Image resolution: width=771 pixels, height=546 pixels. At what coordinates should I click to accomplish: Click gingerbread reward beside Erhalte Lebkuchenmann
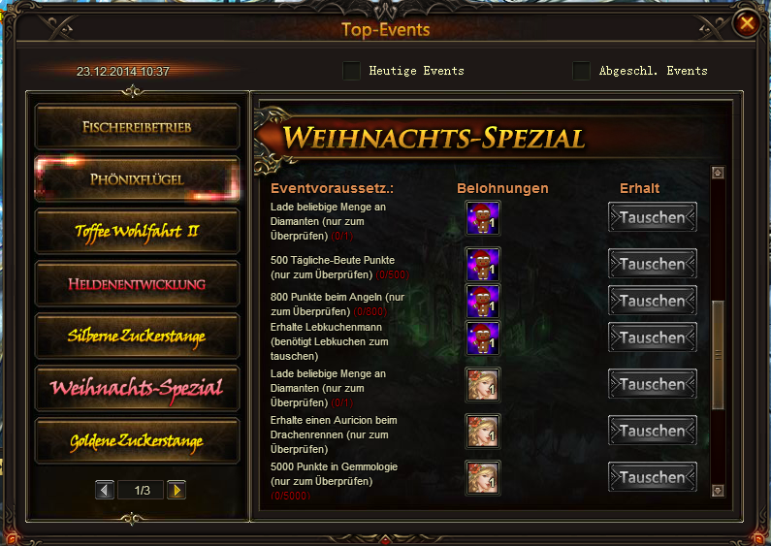point(483,337)
